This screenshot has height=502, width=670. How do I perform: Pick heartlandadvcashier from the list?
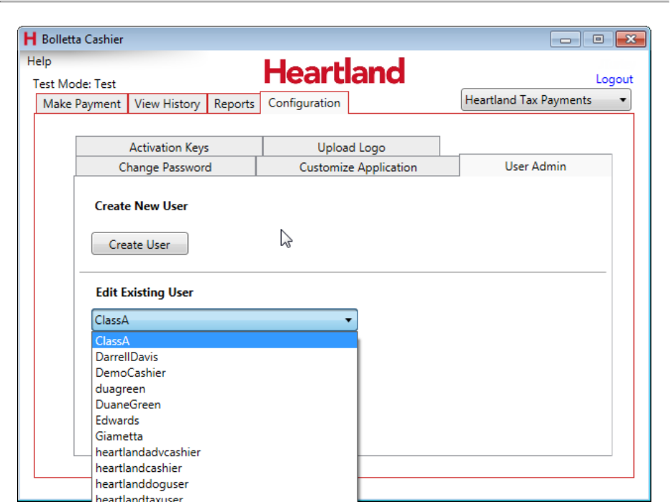click(225, 452)
